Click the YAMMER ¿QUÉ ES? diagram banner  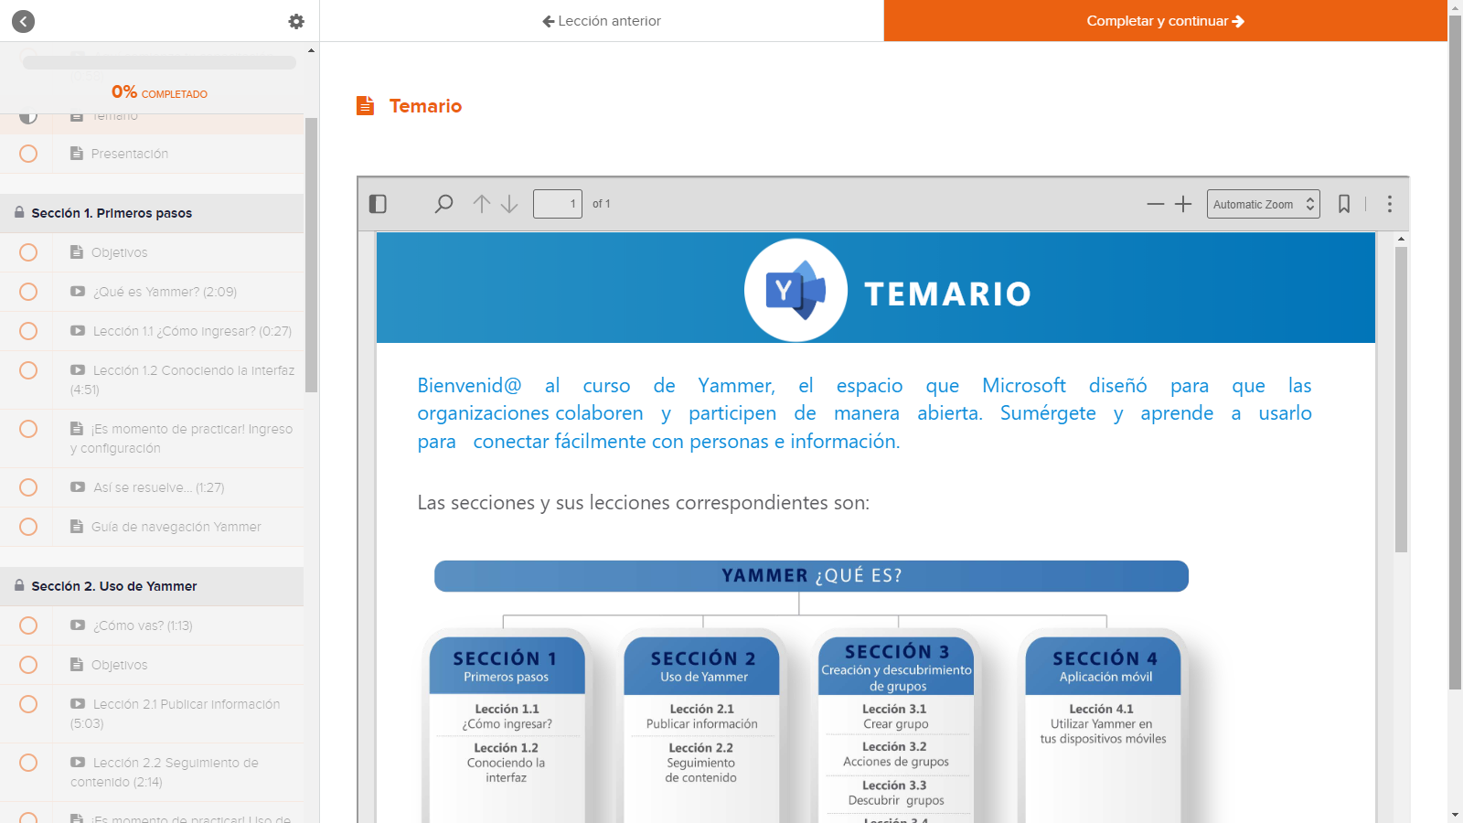[x=811, y=576]
